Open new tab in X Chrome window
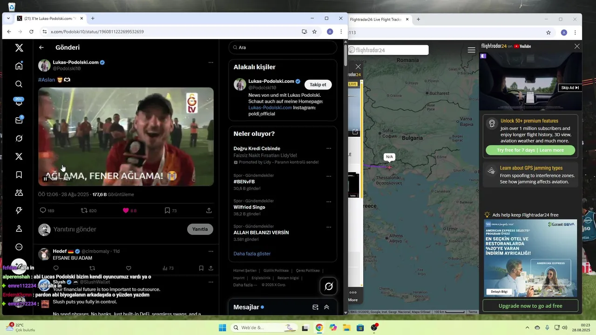Image resolution: width=596 pixels, height=335 pixels. coord(93,19)
